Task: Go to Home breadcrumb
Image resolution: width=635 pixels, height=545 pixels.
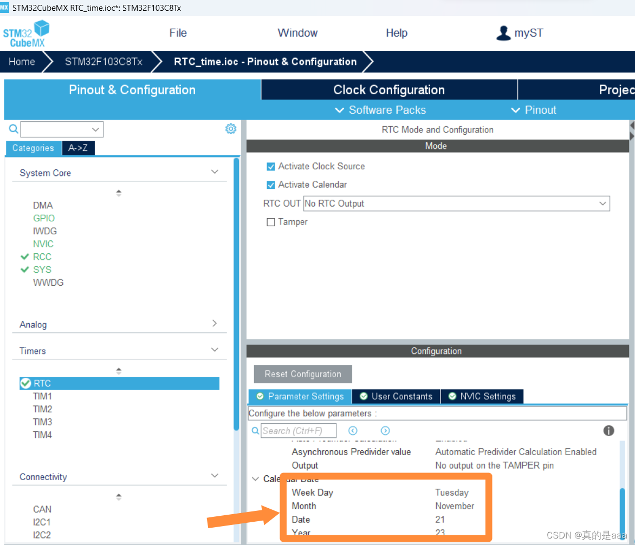Action: [22, 62]
